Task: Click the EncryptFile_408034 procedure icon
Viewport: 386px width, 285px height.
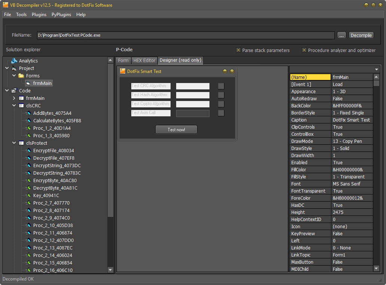Action: pos(29,151)
